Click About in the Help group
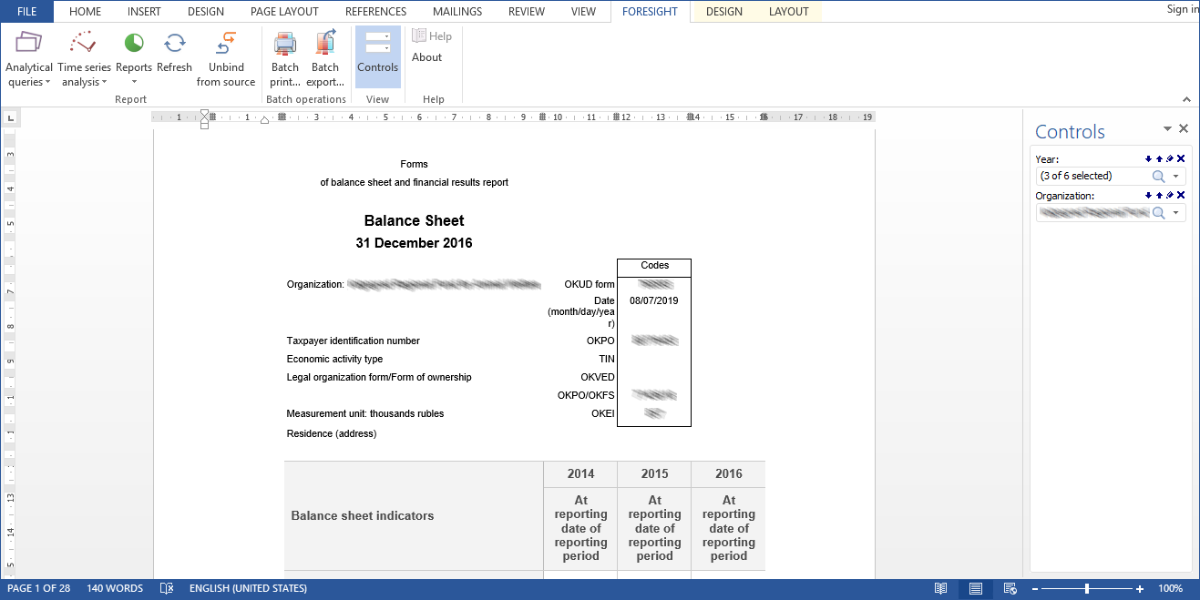The image size is (1200, 600). pyautogui.click(x=426, y=57)
